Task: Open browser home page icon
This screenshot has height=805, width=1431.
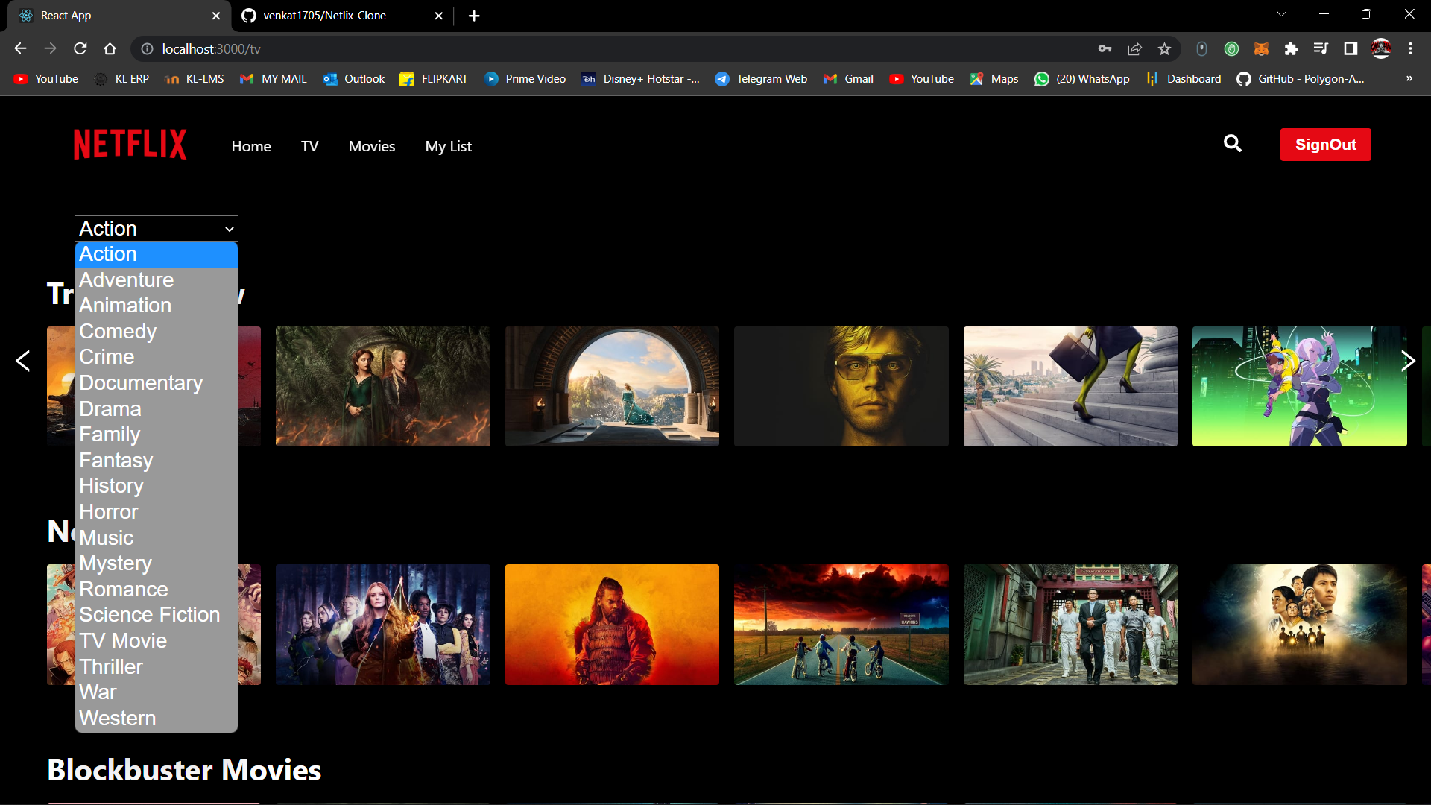Action: tap(110, 48)
